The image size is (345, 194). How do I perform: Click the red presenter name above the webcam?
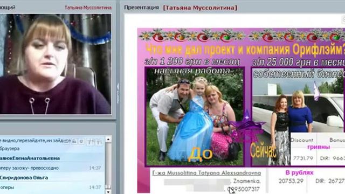88,8
